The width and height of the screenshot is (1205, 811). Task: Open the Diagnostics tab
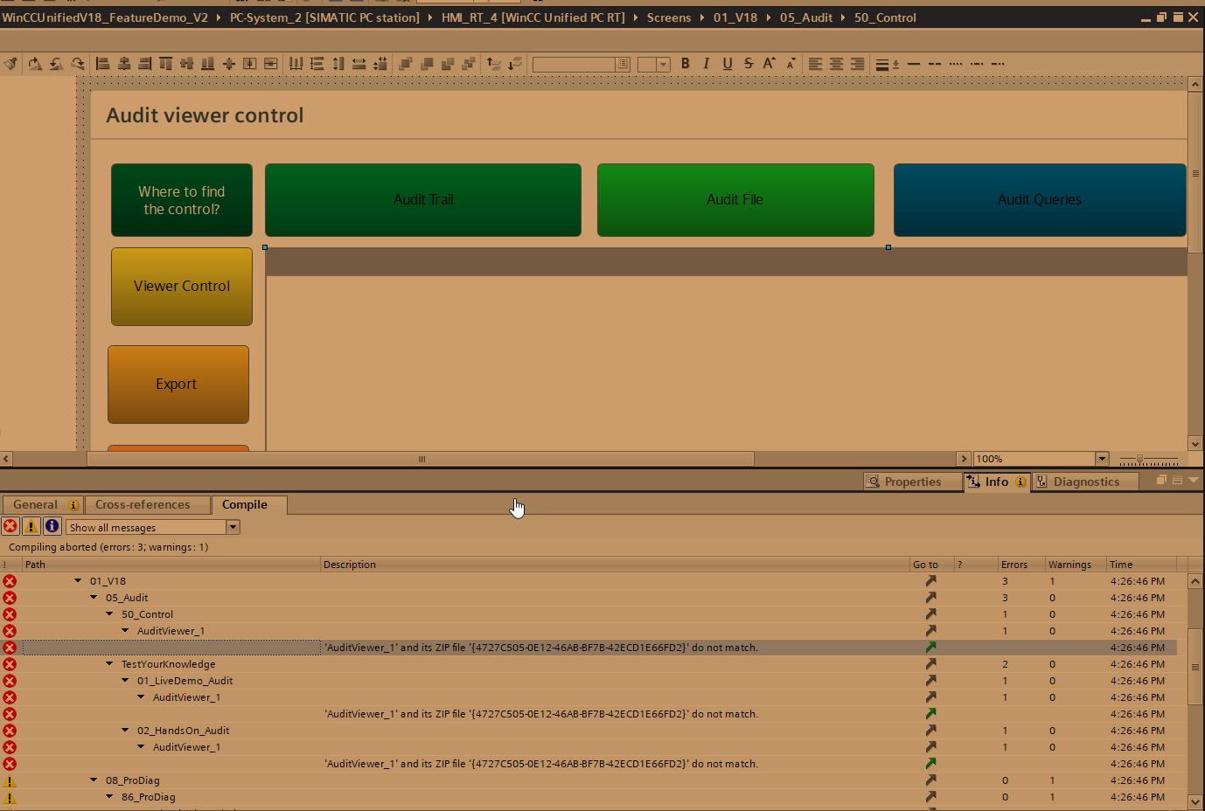(x=1085, y=482)
